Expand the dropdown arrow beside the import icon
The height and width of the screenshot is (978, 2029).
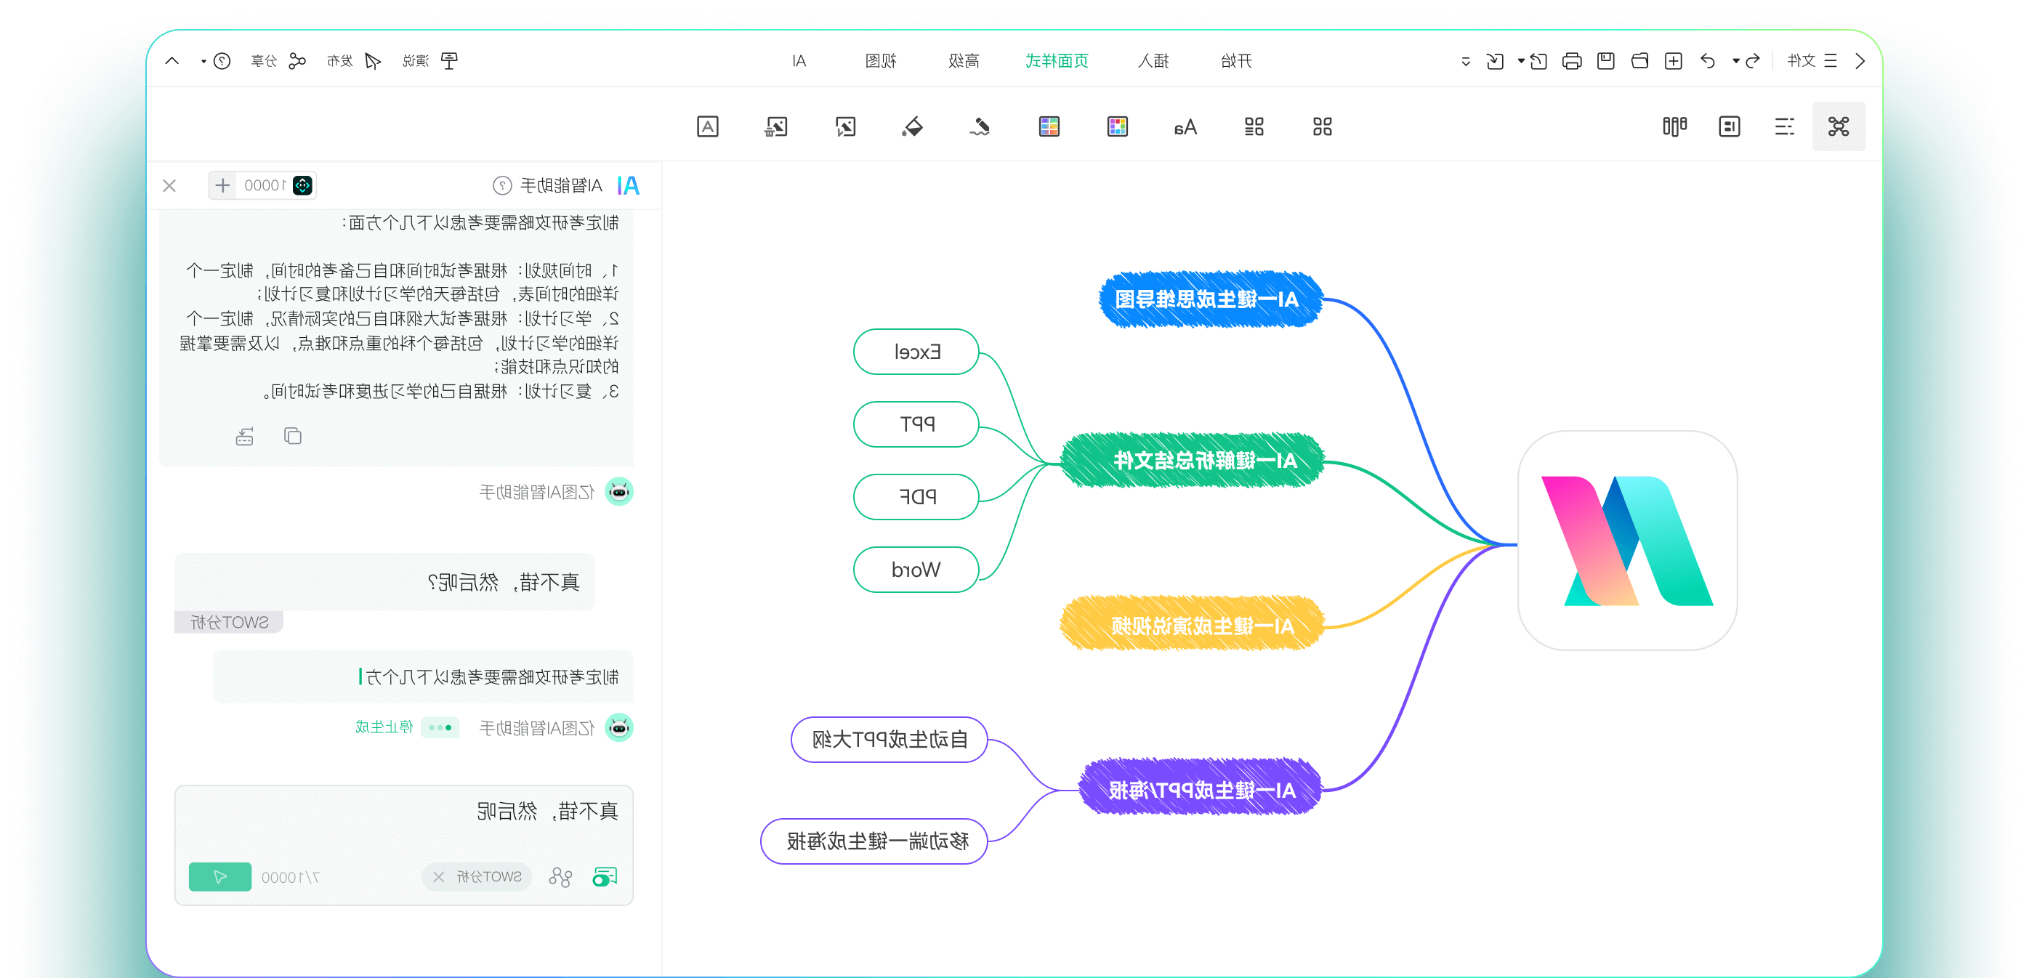(1521, 60)
